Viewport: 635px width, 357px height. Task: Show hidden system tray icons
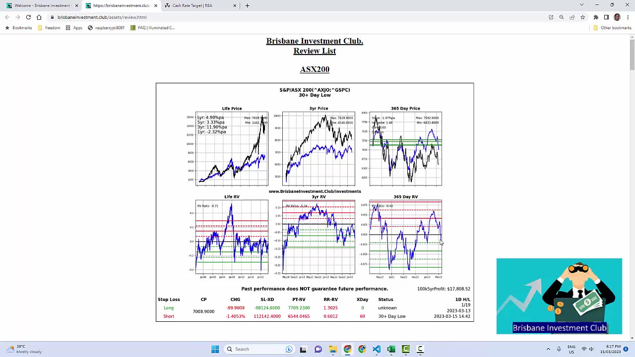click(x=548, y=349)
